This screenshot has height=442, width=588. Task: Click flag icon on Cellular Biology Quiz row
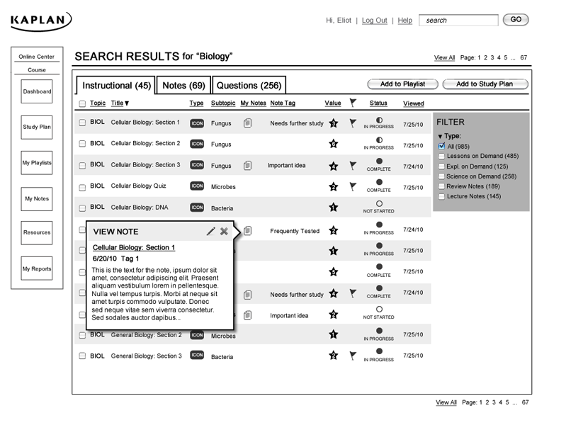click(x=353, y=187)
